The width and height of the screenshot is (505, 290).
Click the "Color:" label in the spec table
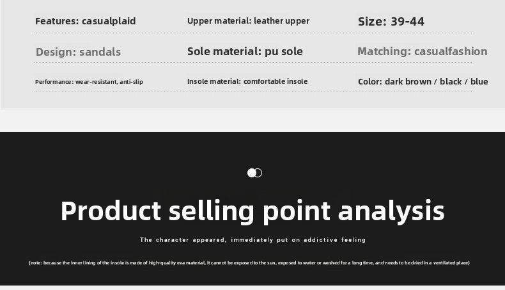369,81
